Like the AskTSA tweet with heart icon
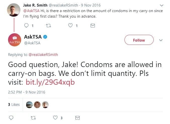 click(x=55, y=118)
